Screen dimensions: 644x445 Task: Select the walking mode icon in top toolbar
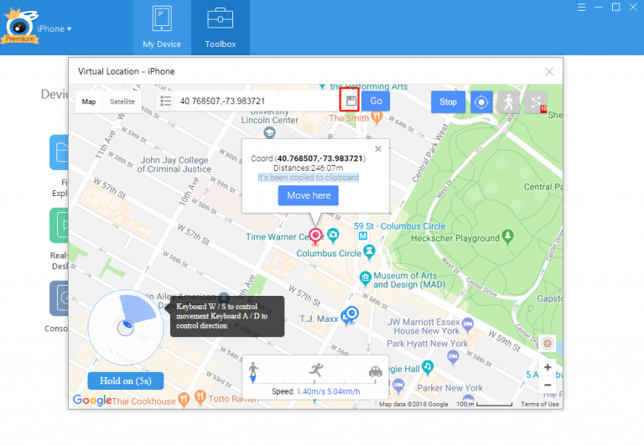point(507,101)
